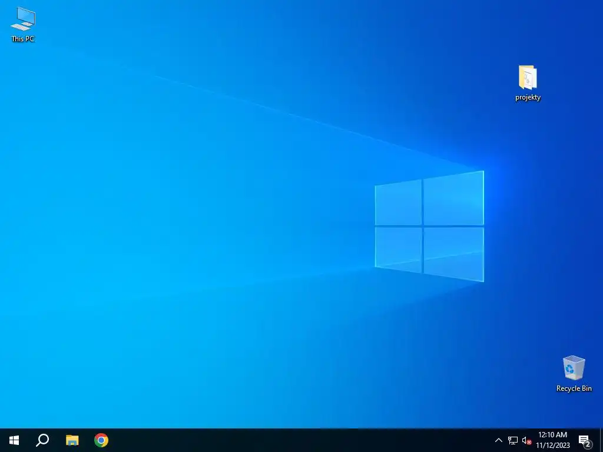Open muted volume tray icon
The width and height of the screenshot is (603, 452).
point(526,440)
